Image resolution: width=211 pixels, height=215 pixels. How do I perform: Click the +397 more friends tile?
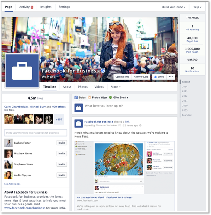click(x=59, y=119)
